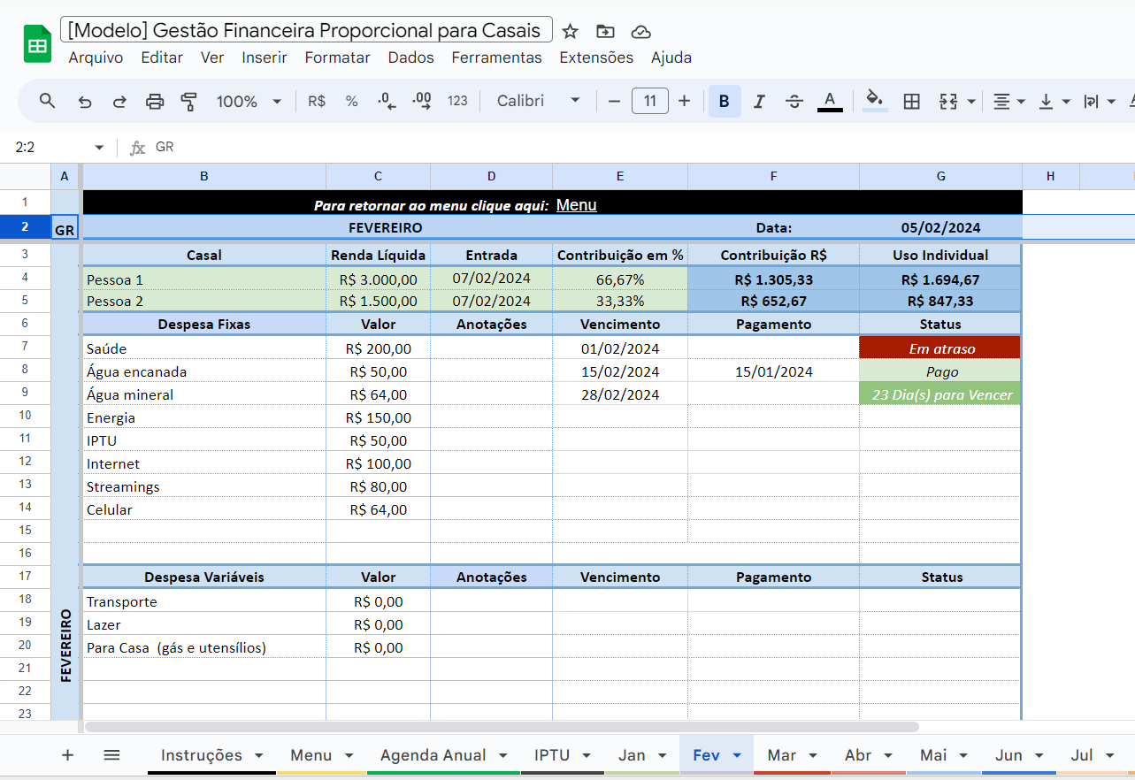
Task: Decrease decimal places
Action: point(387,101)
